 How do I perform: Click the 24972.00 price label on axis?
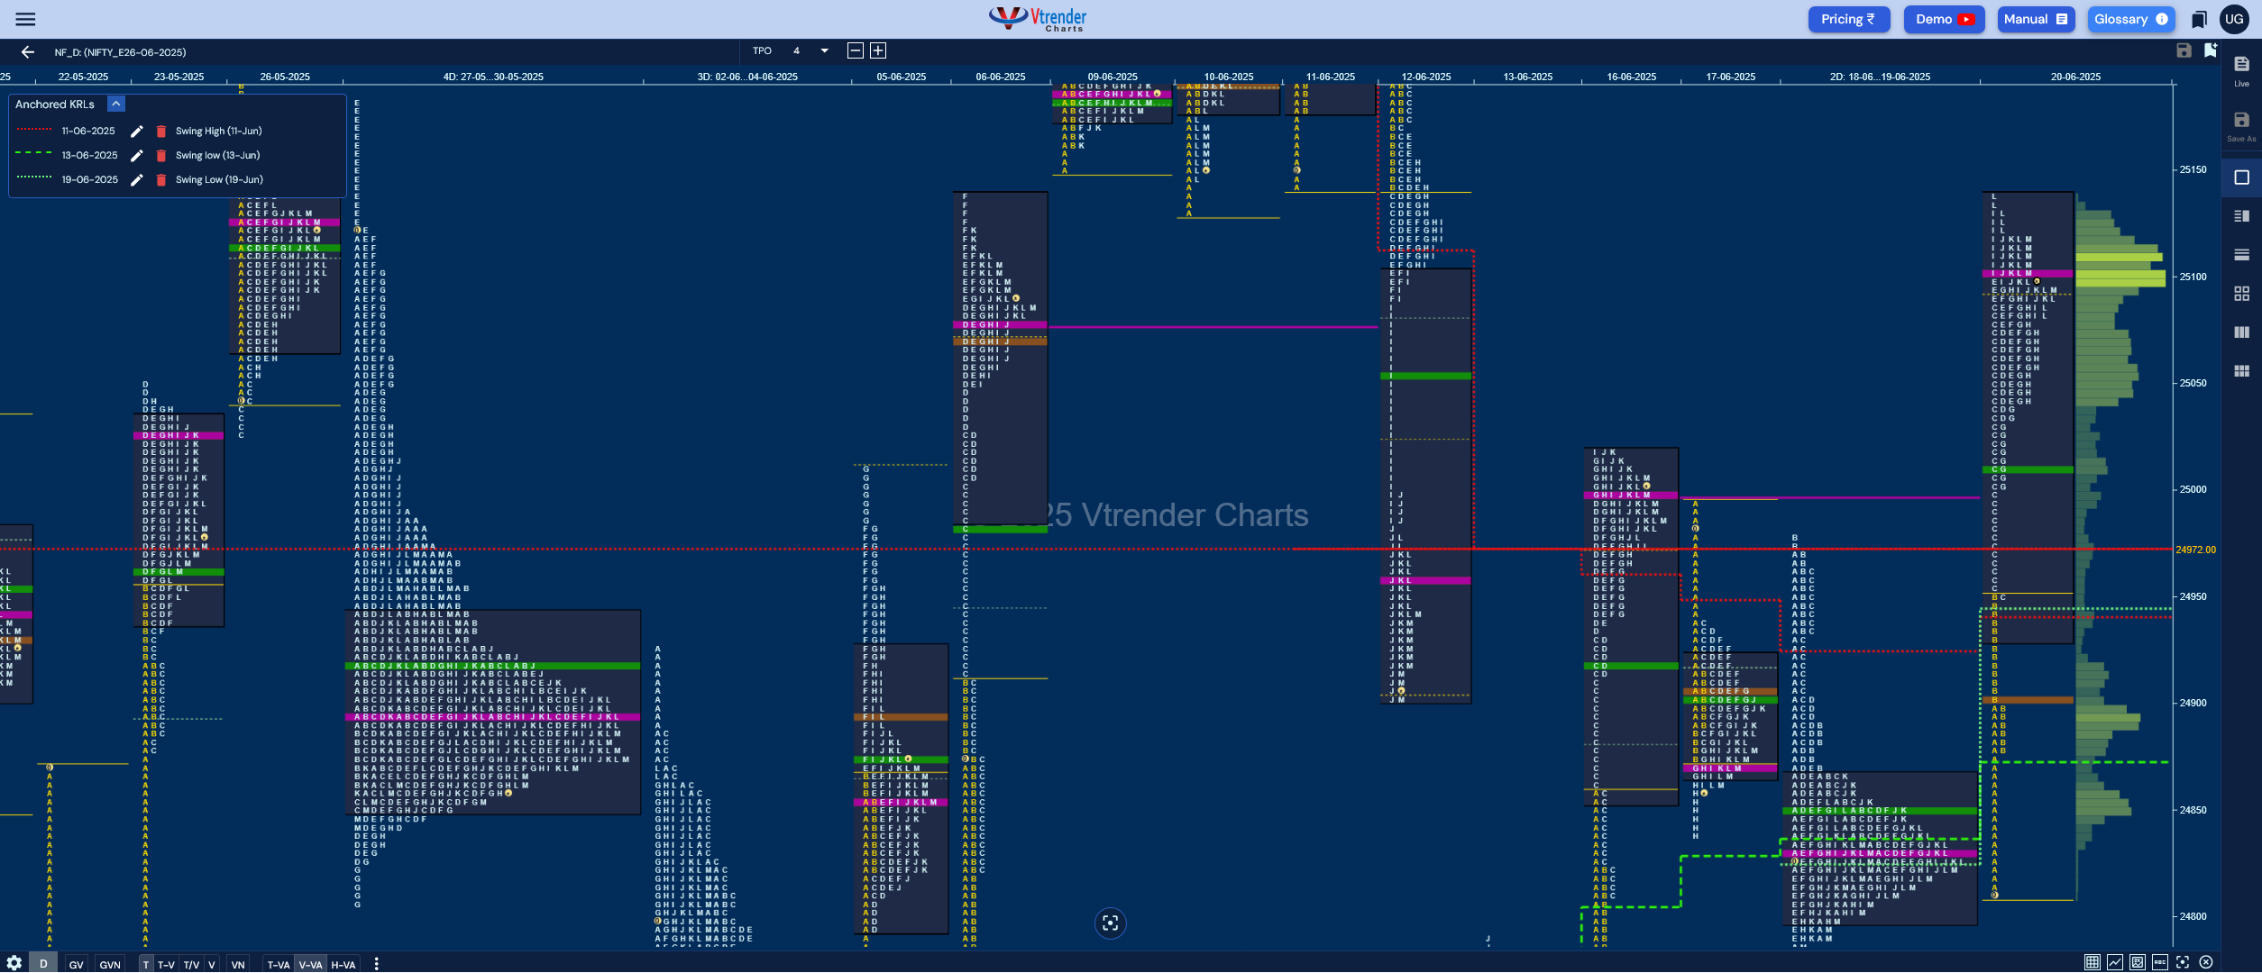tap(2195, 550)
